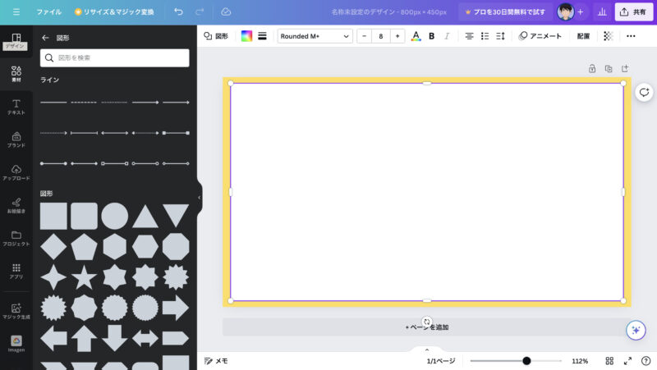The image size is (657, 370).
Task: Toggle the page lock icon
Action: tap(592, 69)
